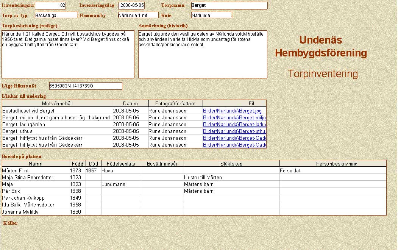
Task: Click the Fotograf/författare column header
Action: 175,104
